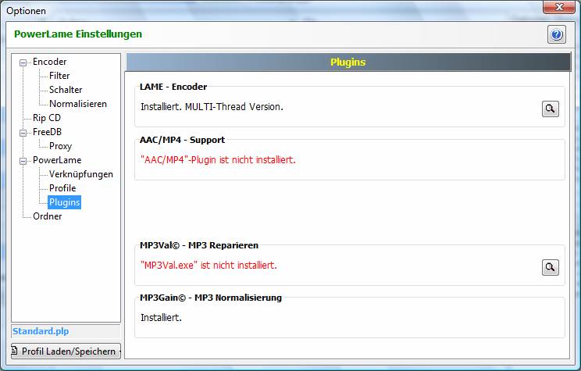Viewport: 581px width, 371px height.
Task: Click the magnifier button for MP3Val
Action: [x=551, y=267]
